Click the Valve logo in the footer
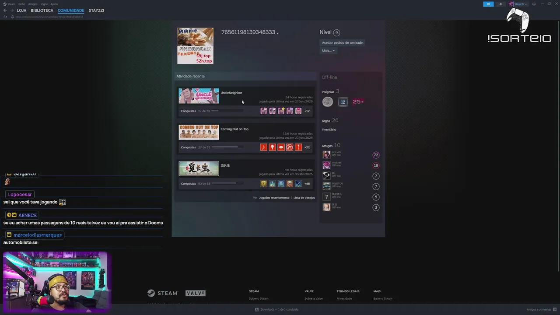Screen dimensions: 560x315 pyautogui.click(x=196, y=293)
